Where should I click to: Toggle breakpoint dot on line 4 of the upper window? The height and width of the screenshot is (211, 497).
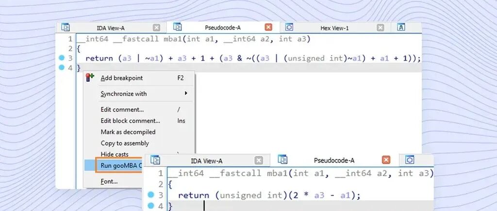pos(62,67)
